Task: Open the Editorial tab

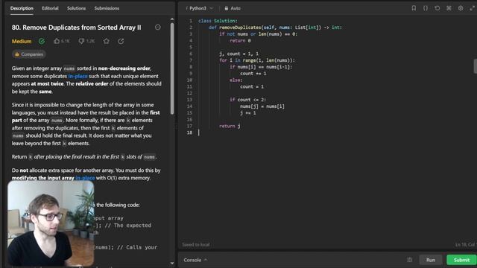Action: (x=50, y=8)
